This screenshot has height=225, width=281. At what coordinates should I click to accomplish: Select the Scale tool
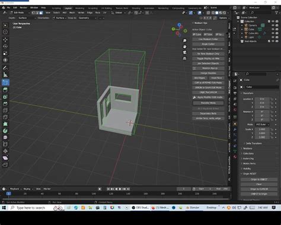(x=5, y=53)
